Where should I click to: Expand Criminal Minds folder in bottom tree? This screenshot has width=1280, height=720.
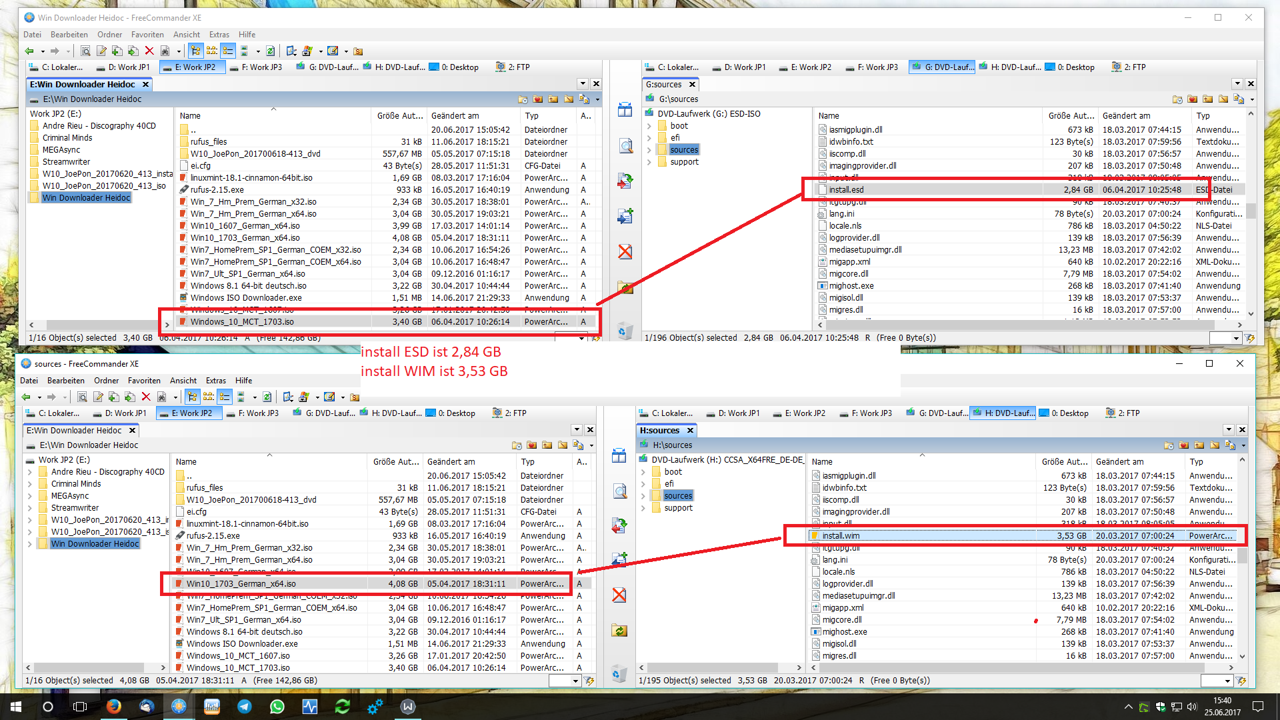click(30, 484)
